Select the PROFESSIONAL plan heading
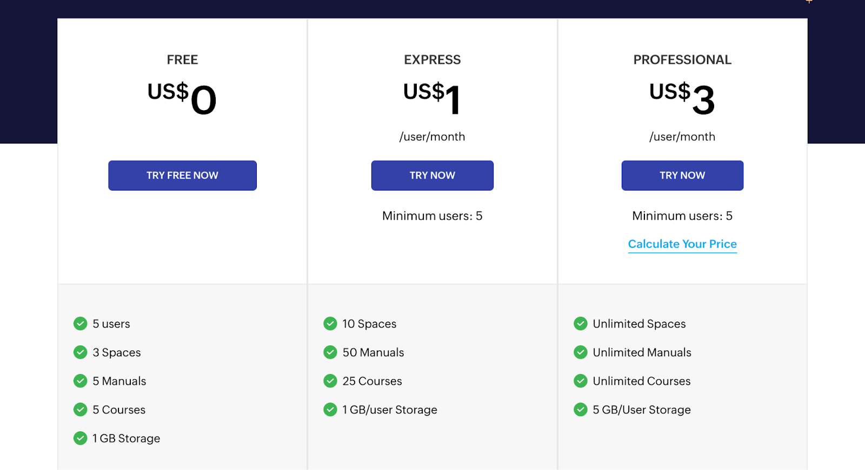865x470 pixels. coord(682,60)
